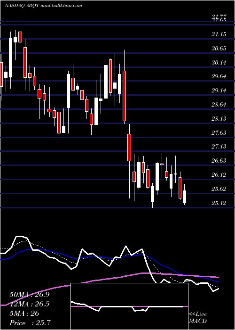This screenshot has height=330, width=235.
Task: Click the 28.13 price axis label
Action: tap(219, 119)
